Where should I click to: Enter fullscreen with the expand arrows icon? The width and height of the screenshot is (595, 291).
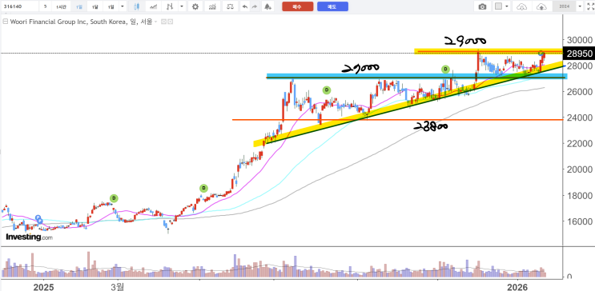click(589, 6)
